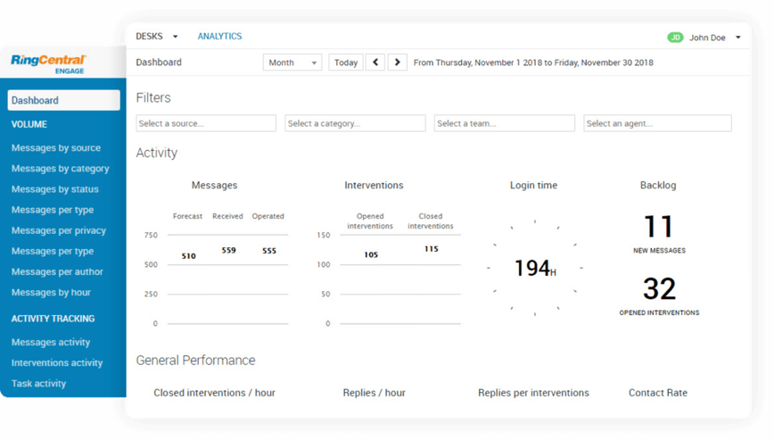Click the Login time 194H gauge
This screenshot has width=774, height=441.
[534, 267]
